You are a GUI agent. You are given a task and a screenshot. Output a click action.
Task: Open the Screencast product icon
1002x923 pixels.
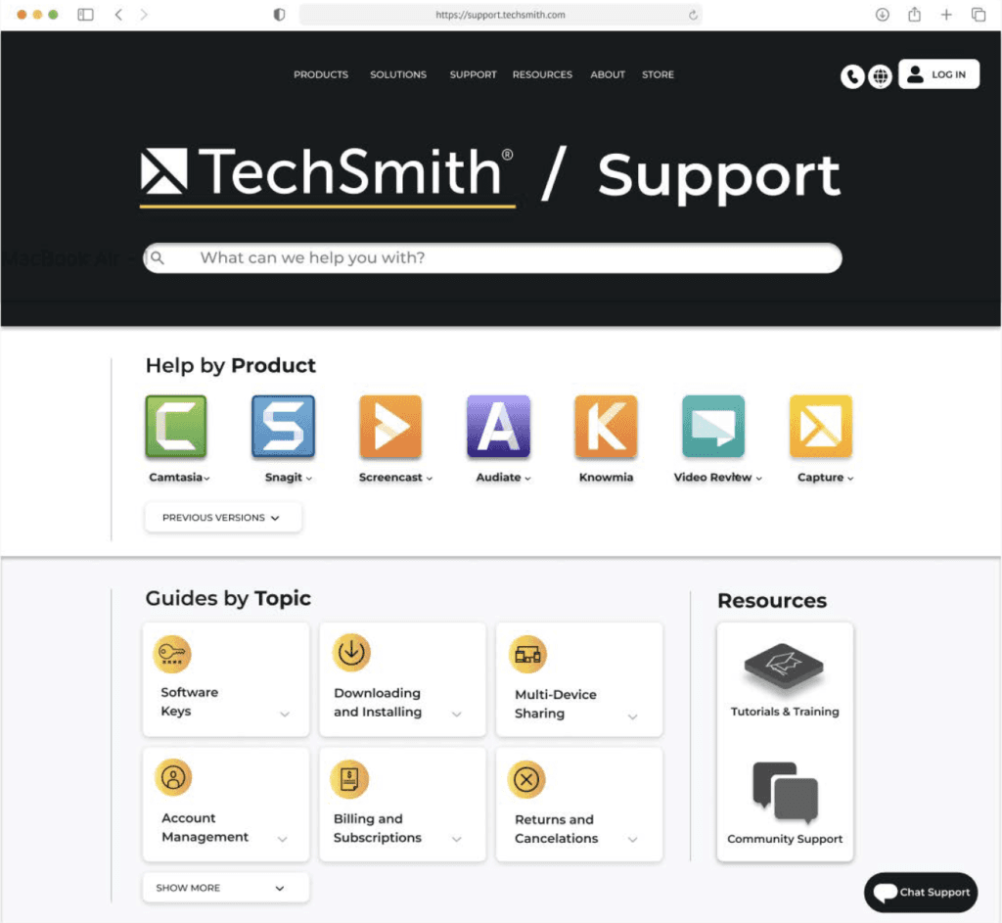(390, 426)
